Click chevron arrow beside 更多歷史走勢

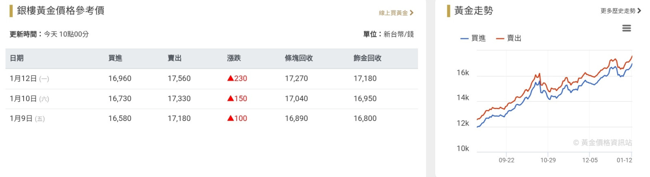[x=639, y=11]
